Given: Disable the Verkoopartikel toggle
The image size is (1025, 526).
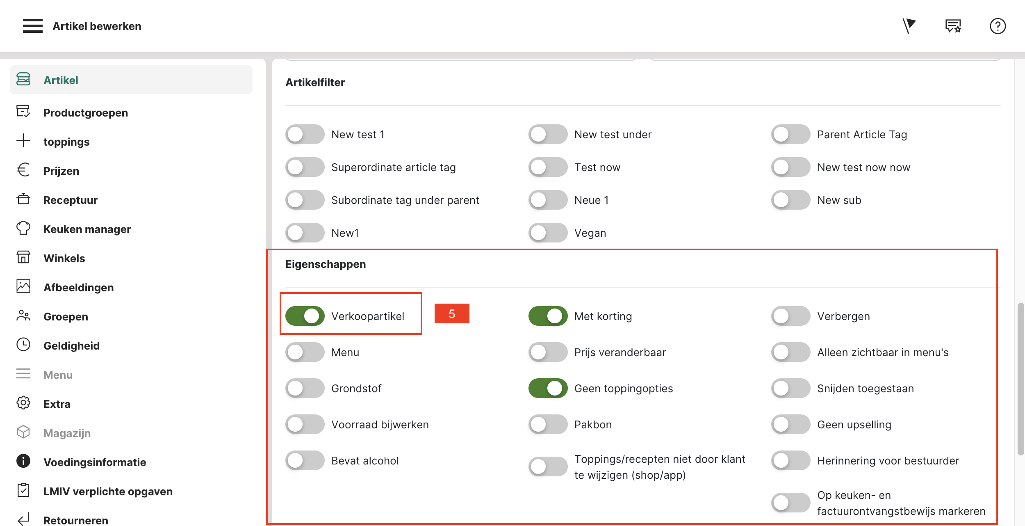Looking at the screenshot, I should coord(305,316).
